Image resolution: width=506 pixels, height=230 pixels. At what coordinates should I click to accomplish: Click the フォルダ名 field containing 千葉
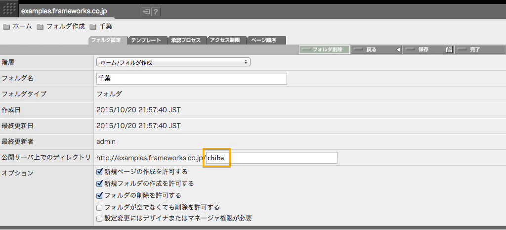coord(191,79)
